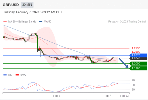The height and width of the screenshot is (100, 148).
Task: Toggle the MA 50 legend label
Action: [x=48, y=22]
